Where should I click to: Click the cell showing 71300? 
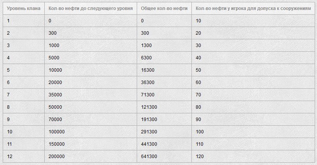pyautogui.click(x=164, y=94)
